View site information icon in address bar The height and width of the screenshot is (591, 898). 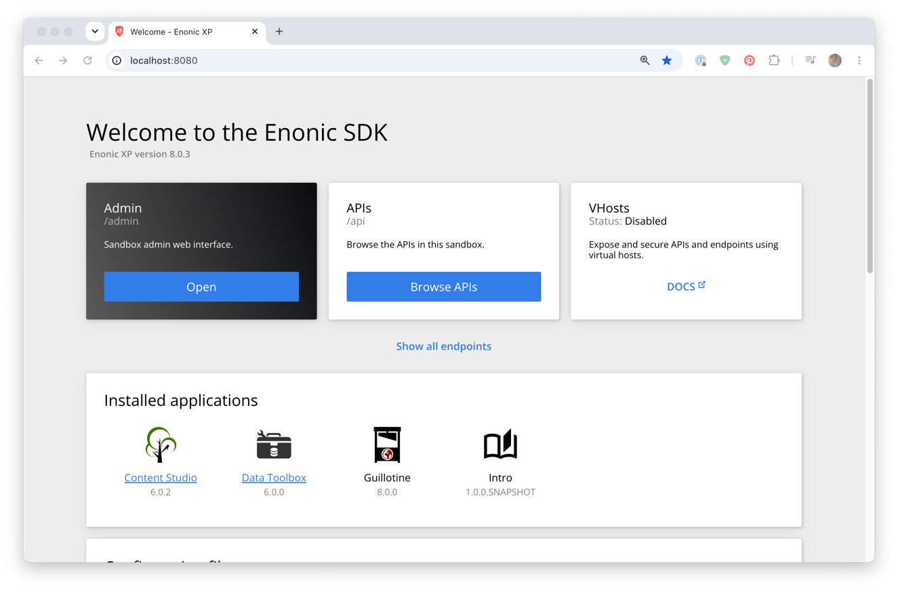[x=117, y=60]
